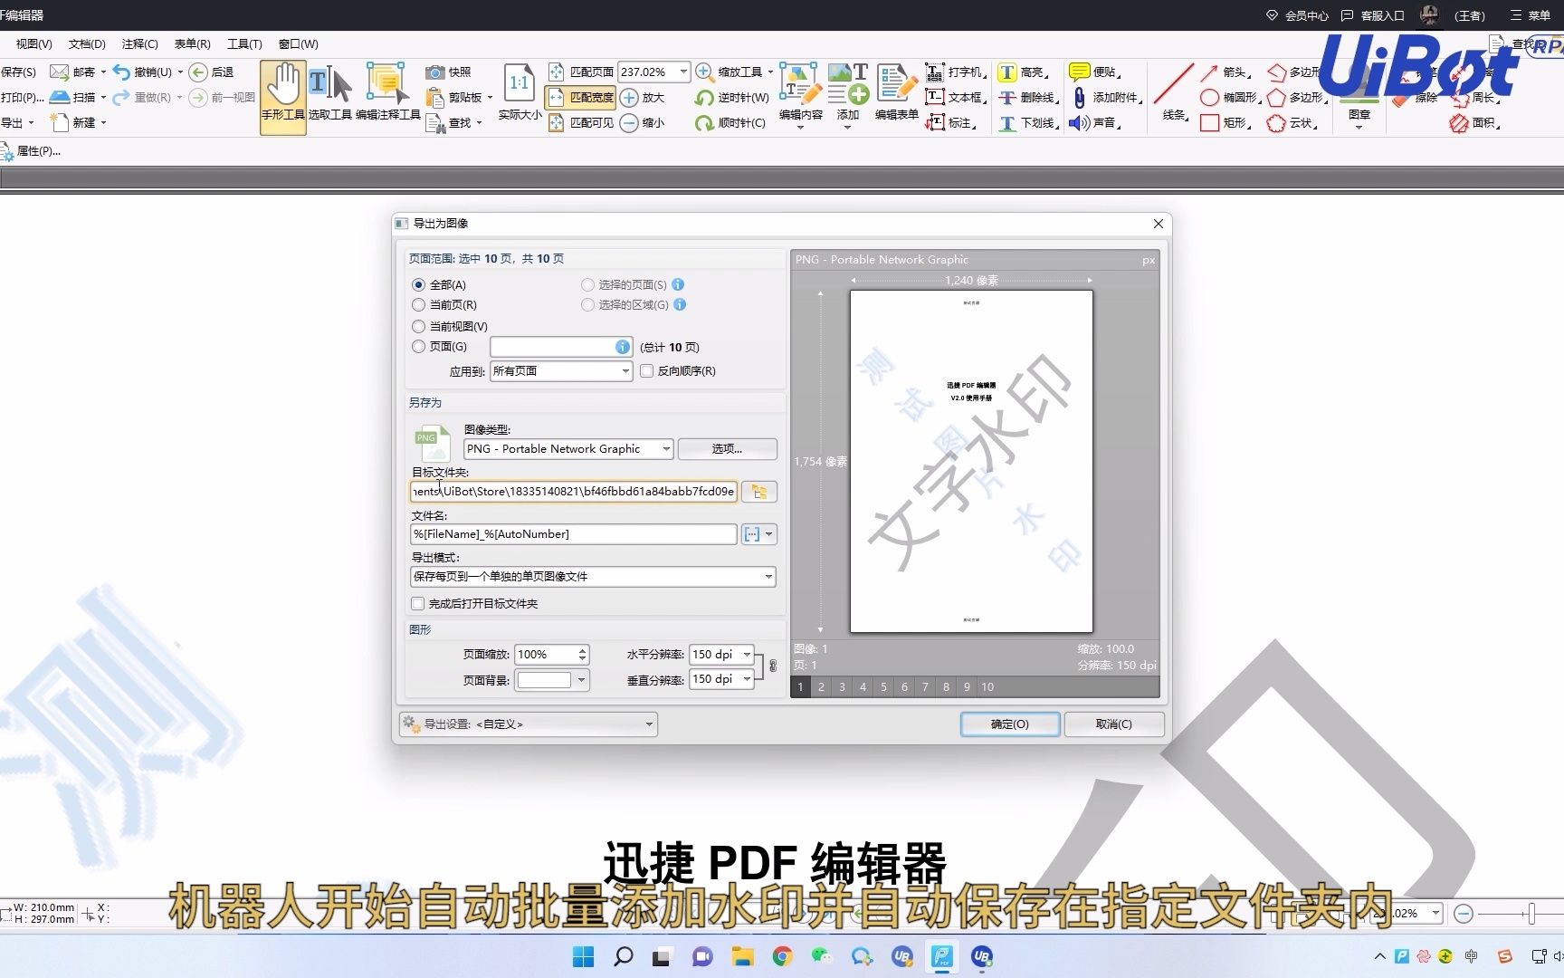The width and height of the screenshot is (1564, 978).
Task: Select the 当前视图(V) radio option
Action: tap(418, 326)
